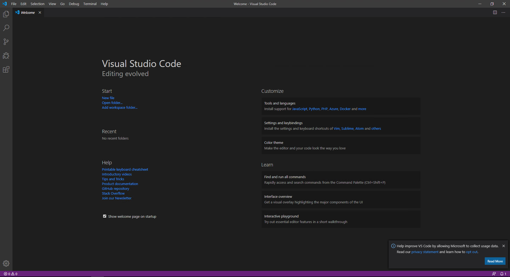Open the Go menu
The height and width of the screenshot is (277, 510).
pos(62,4)
